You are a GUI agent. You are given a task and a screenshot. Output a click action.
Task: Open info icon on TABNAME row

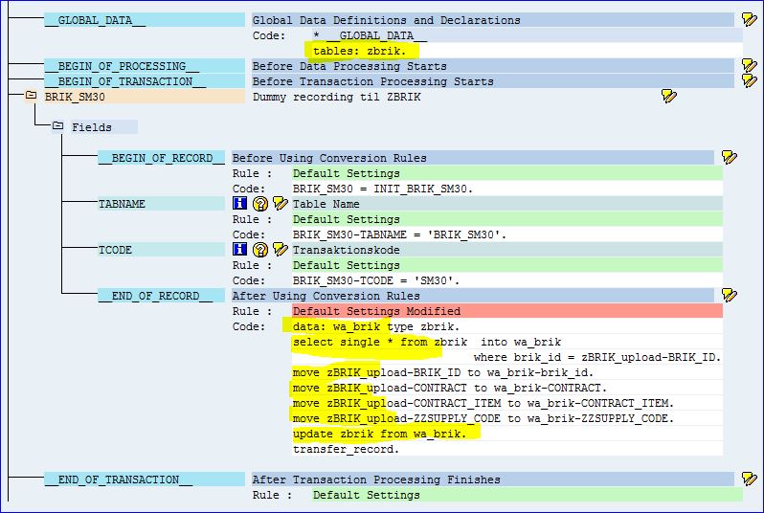coord(239,203)
